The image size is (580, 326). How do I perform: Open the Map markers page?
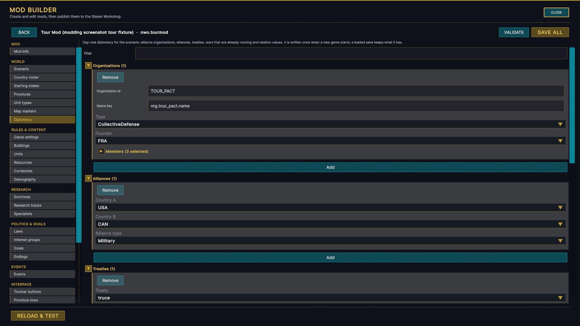tap(42, 111)
